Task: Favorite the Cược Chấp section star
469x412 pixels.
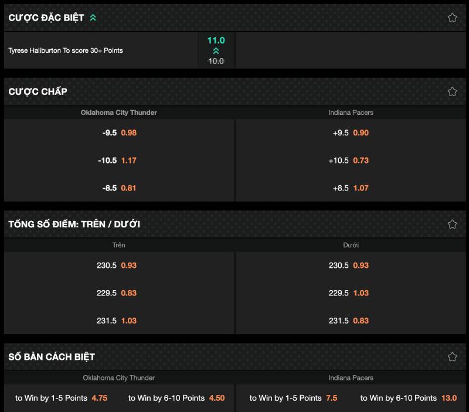Action: click(452, 91)
